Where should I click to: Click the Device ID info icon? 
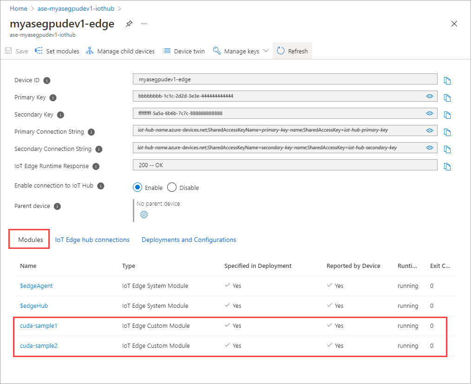(x=47, y=80)
